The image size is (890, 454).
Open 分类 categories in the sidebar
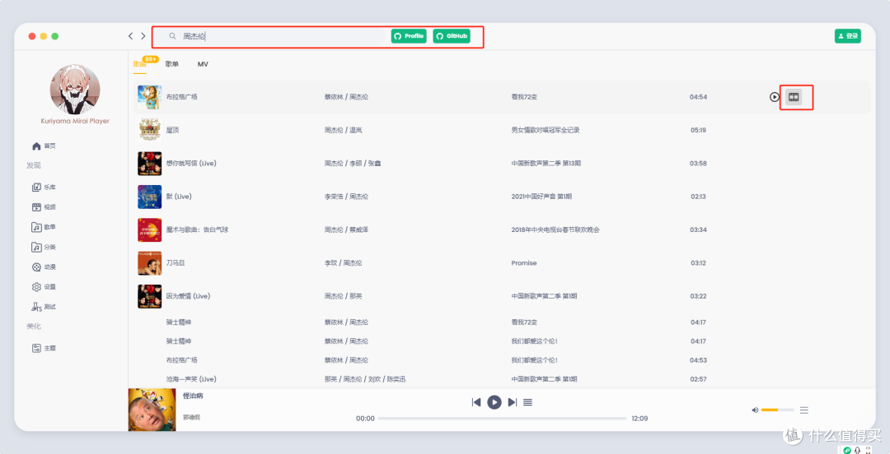44,247
